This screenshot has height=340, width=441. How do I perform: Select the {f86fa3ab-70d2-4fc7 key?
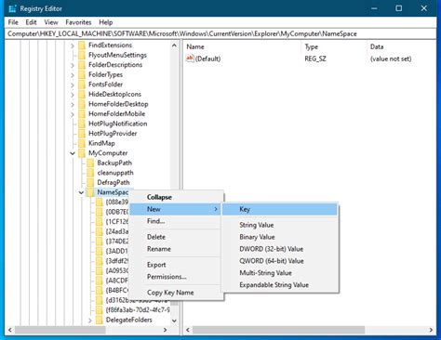click(x=138, y=310)
